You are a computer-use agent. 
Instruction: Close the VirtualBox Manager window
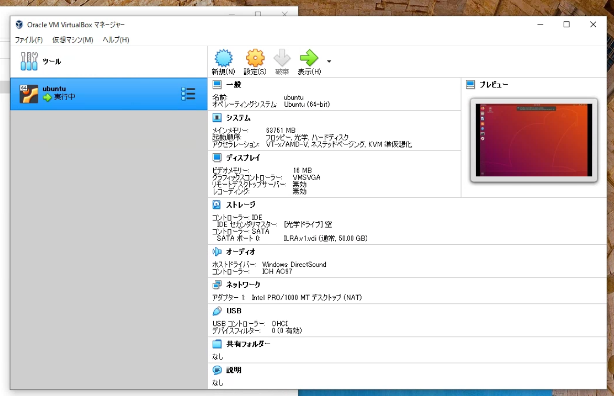593,25
